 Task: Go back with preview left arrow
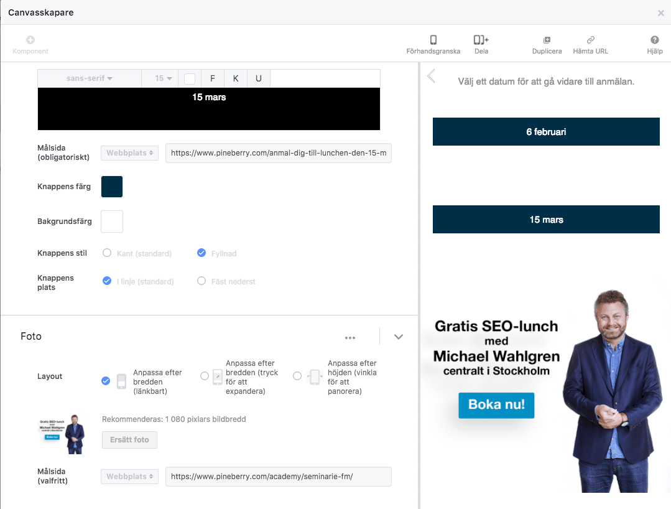(432, 76)
